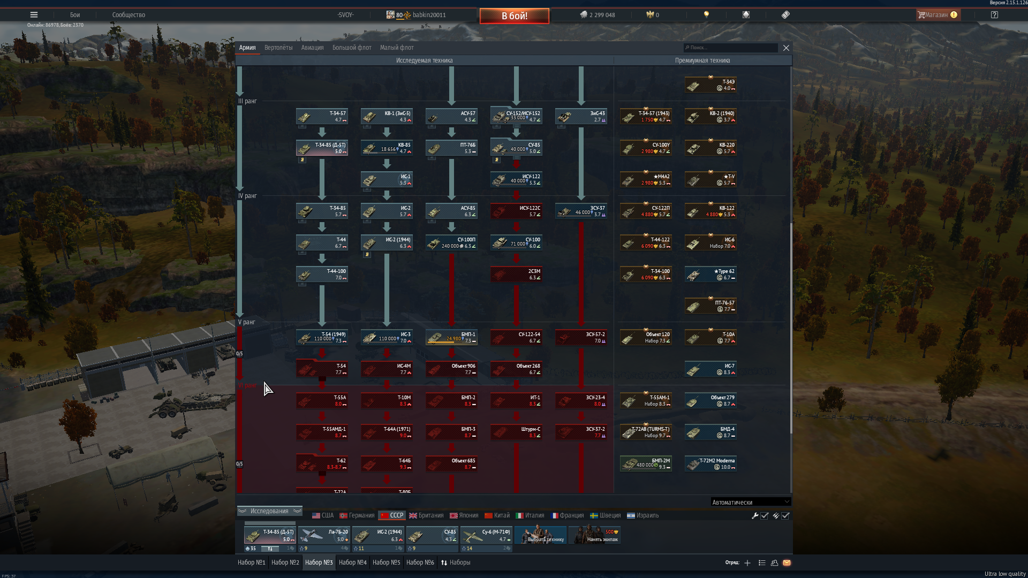Select Израиль nation
This screenshot has height=578, width=1028.
643,515
